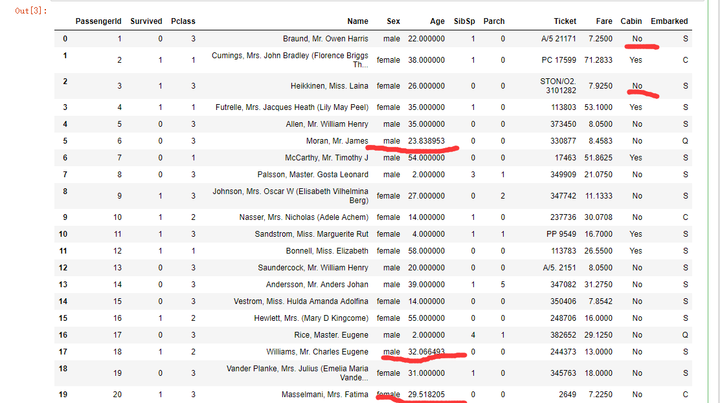720x403 pixels.
Task: Select name Andersson, Mr. Anders Johan
Action: pyautogui.click(x=317, y=285)
